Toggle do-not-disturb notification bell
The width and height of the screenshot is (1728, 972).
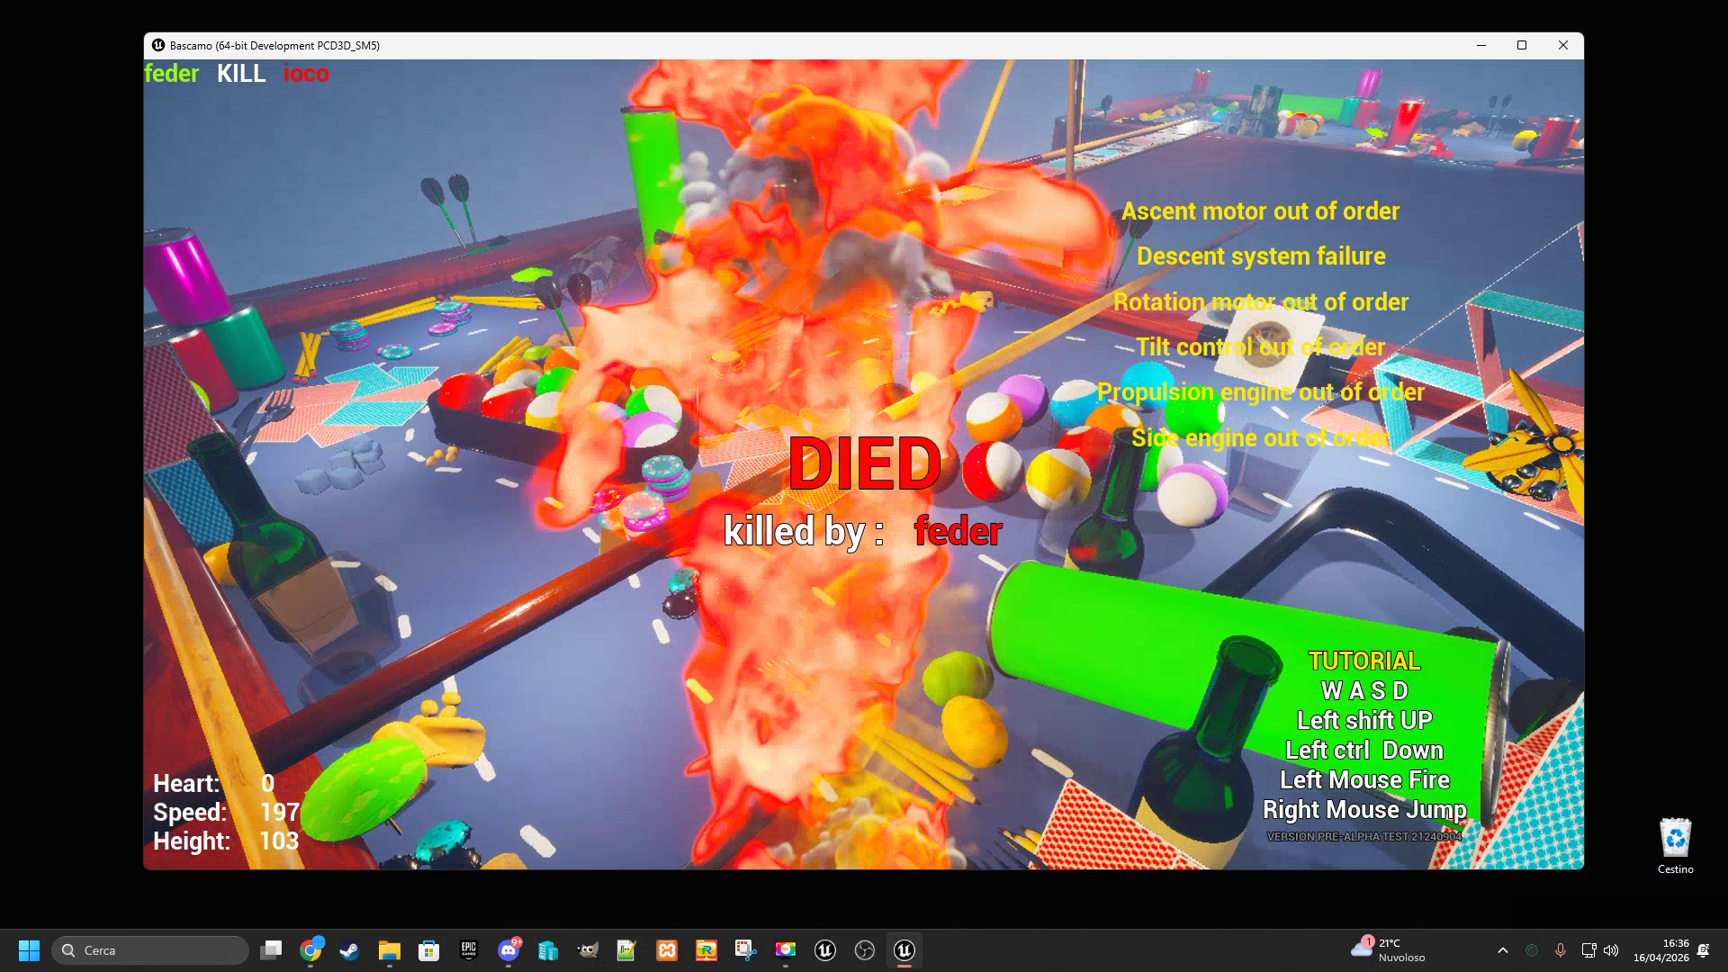(x=1703, y=950)
